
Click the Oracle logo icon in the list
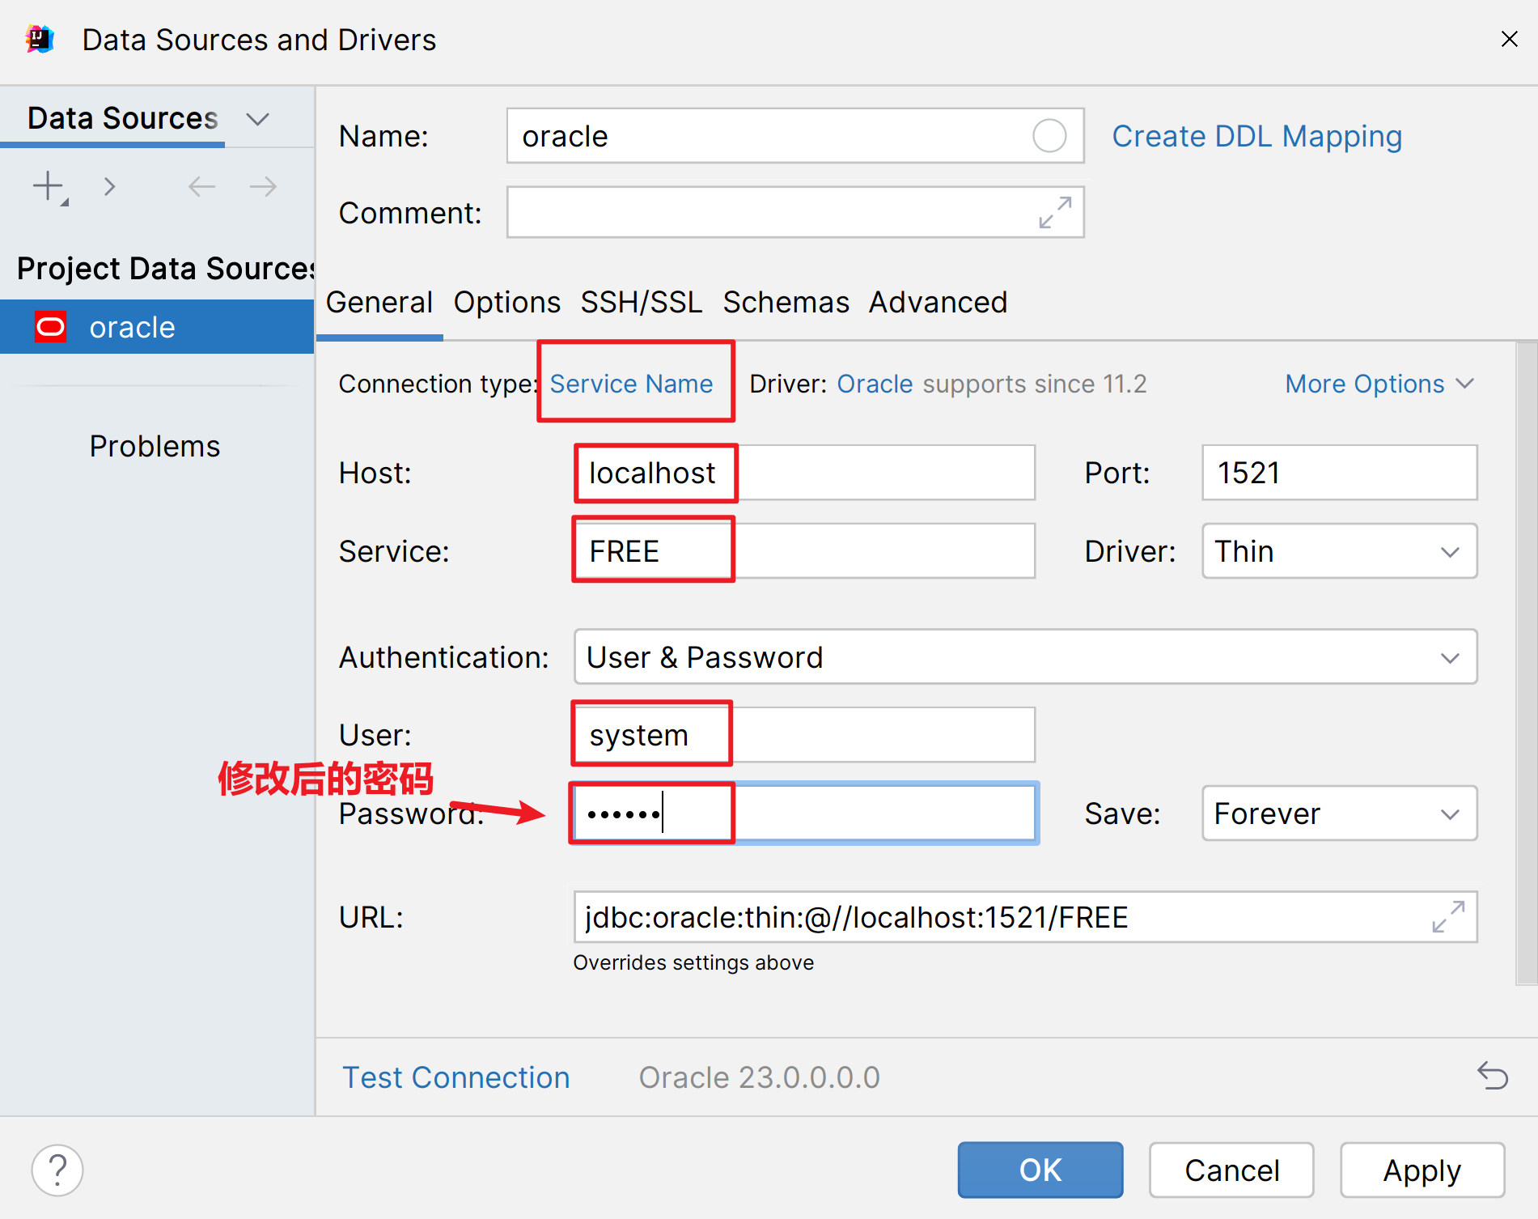tap(50, 327)
